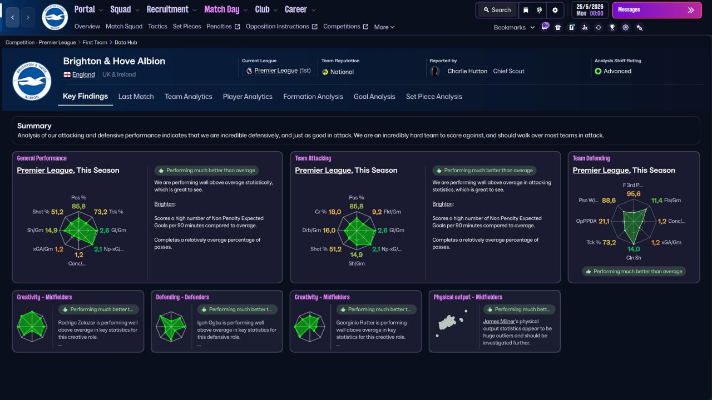Open the 9+ notifications speech bubble icon
The height and width of the screenshot is (400, 712).
(545, 27)
